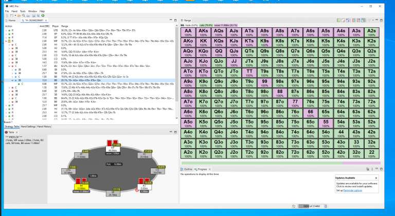Dismiss the Updates Available popup
The image size is (395, 216).
click(376, 178)
